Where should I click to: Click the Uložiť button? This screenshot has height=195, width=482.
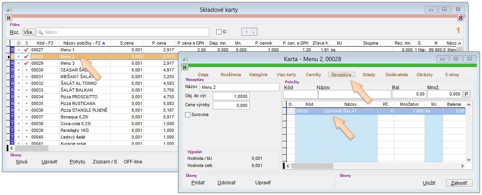[x=429, y=183]
